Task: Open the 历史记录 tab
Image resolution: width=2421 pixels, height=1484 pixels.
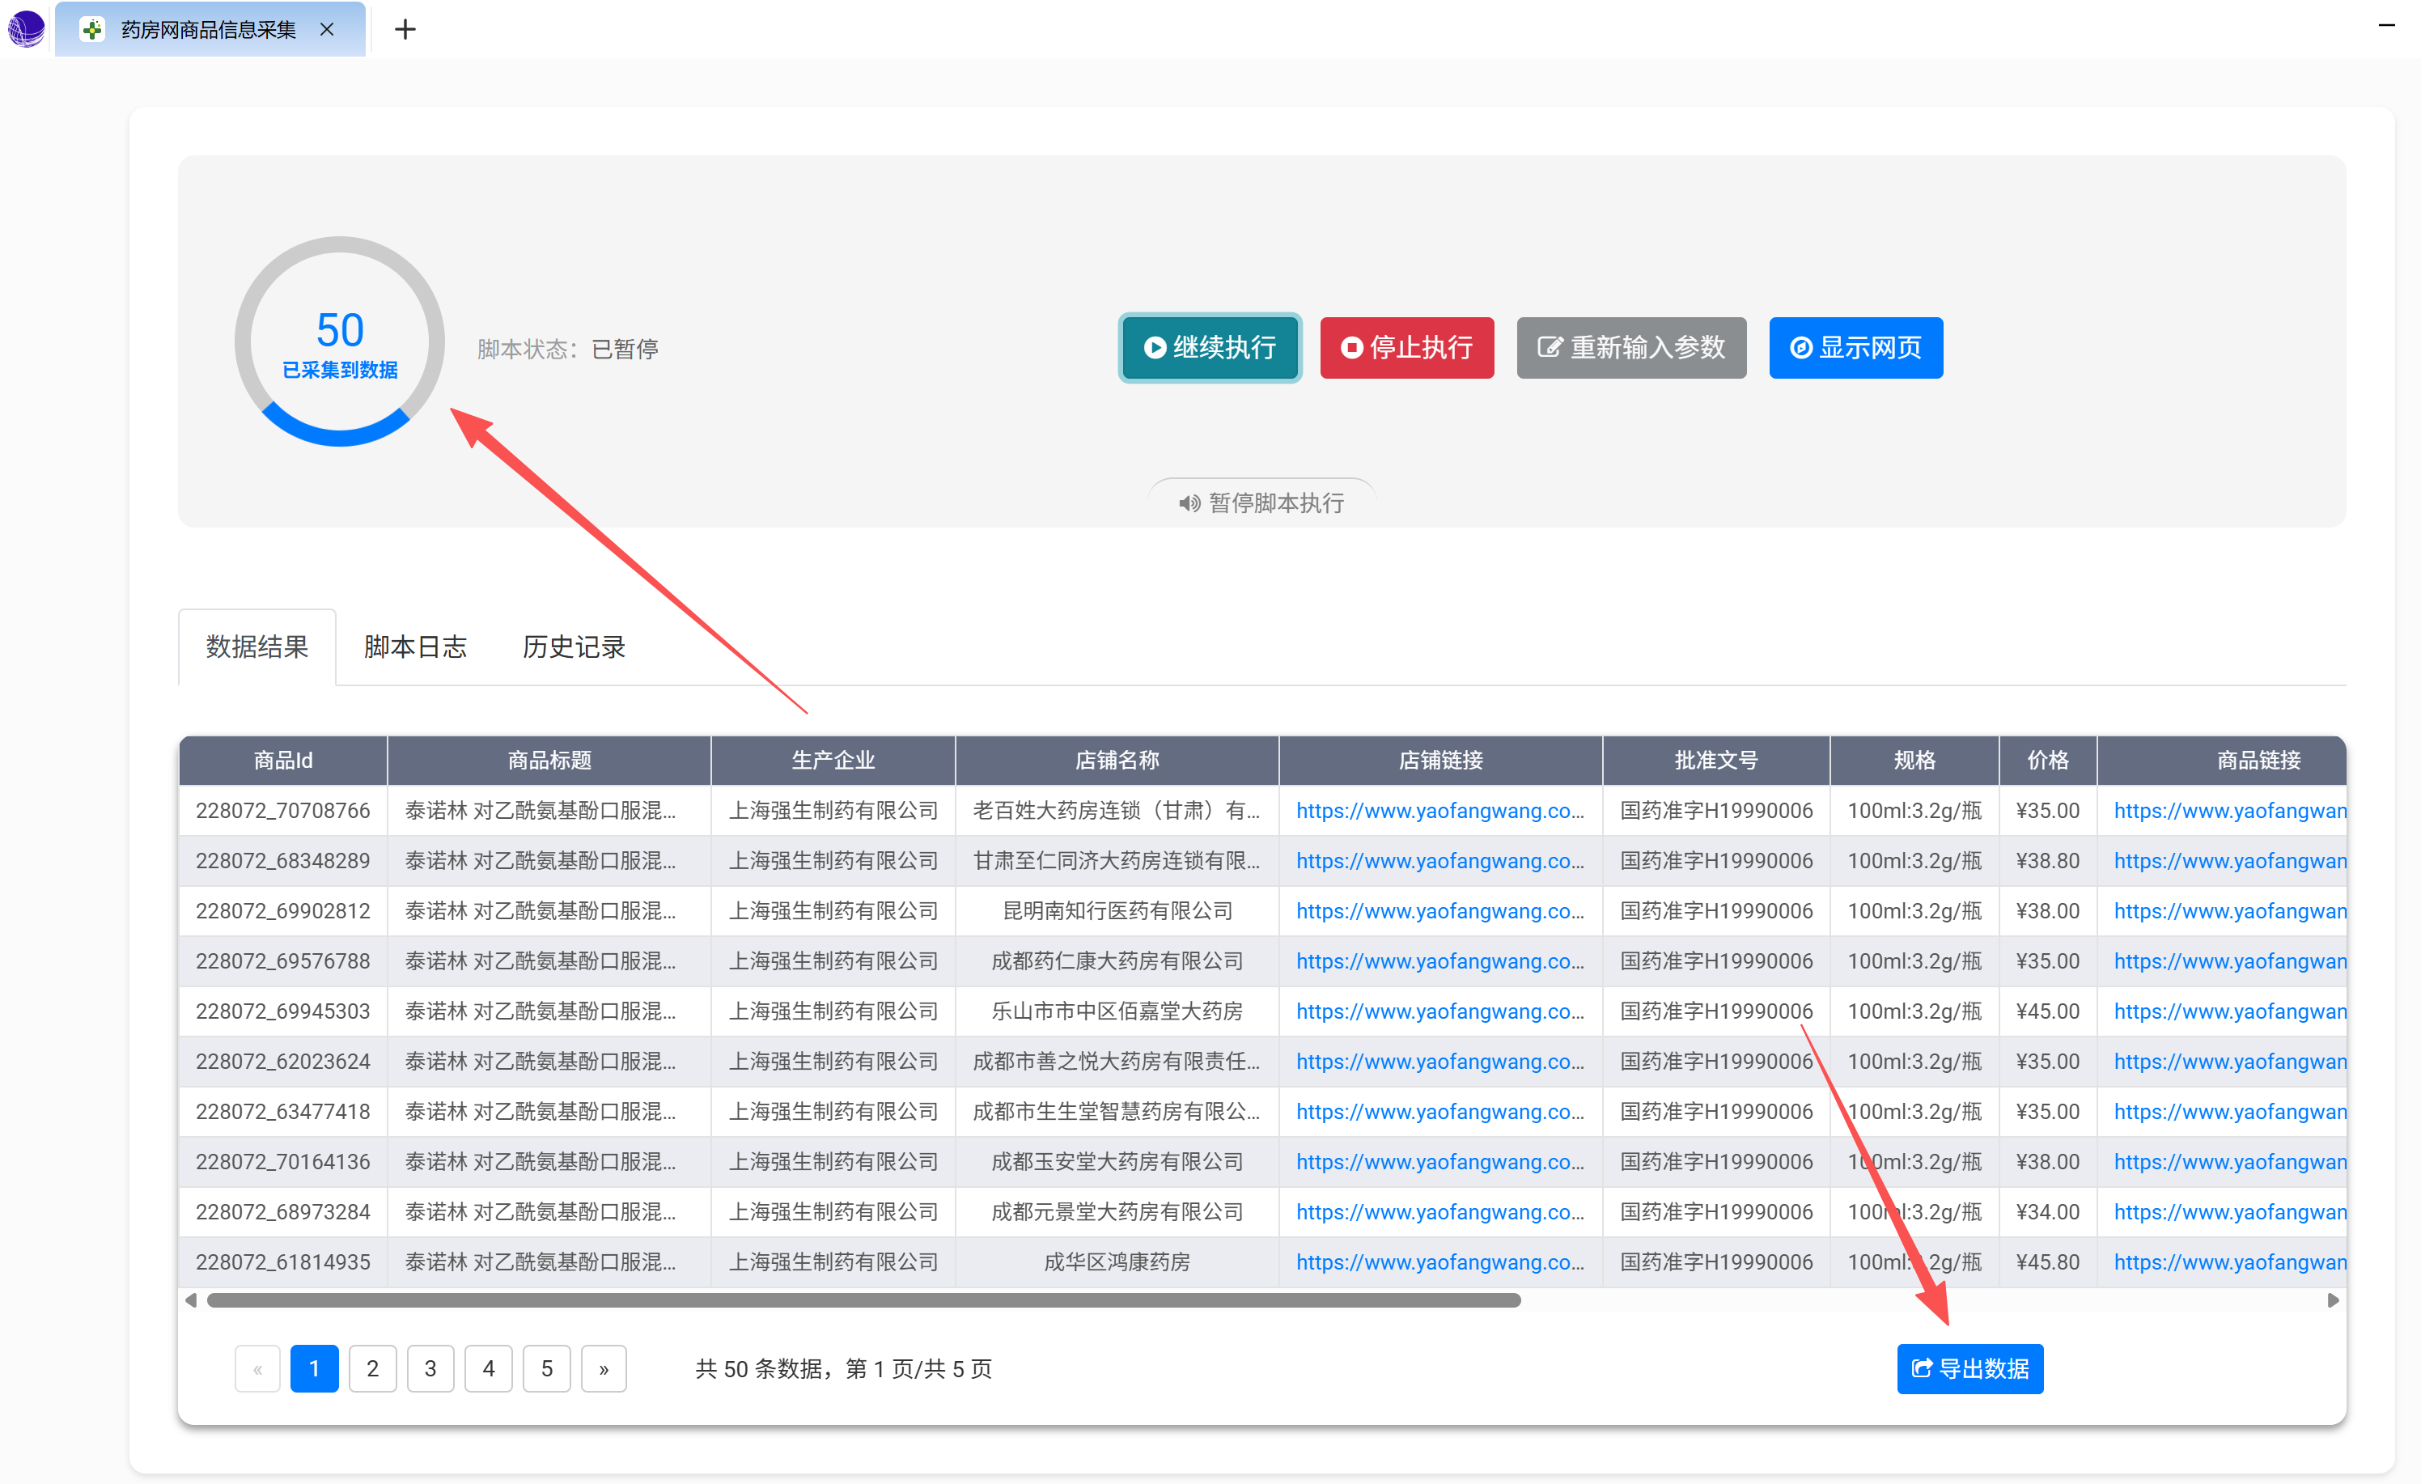Action: tap(574, 647)
